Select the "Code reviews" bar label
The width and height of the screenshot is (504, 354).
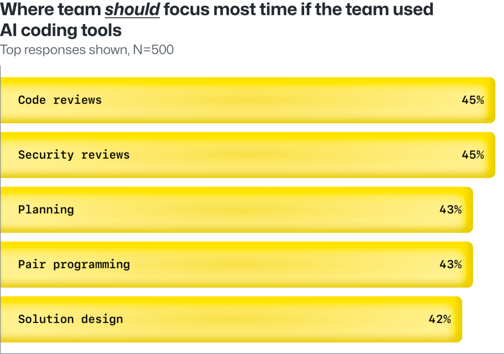60,100
